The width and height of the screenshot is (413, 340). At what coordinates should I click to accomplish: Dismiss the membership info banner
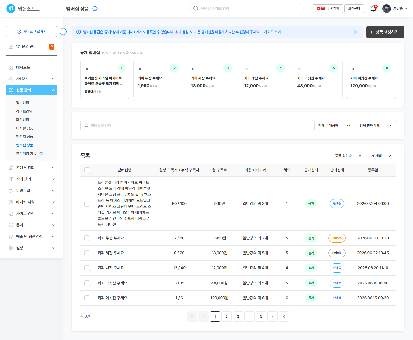pyautogui.click(x=356, y=32)
